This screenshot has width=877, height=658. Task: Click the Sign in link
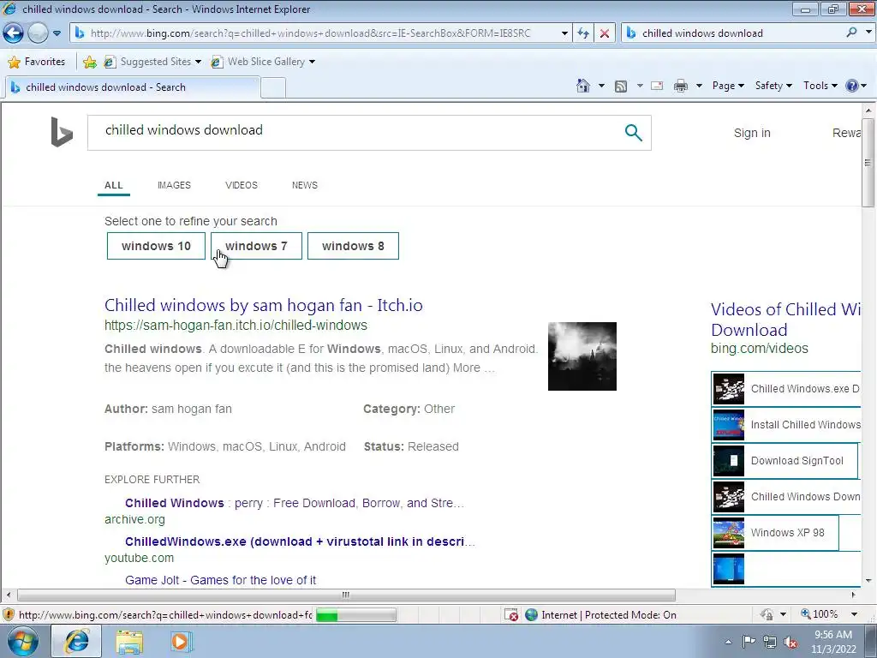(x=752, y=133)
